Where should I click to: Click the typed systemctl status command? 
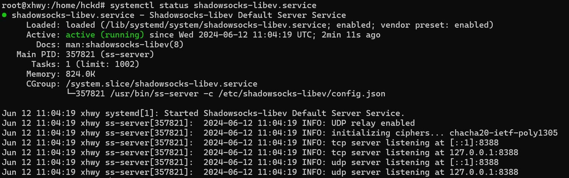213,5
